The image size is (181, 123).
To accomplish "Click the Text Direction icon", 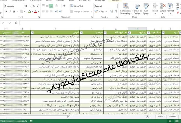I will 64,6.
